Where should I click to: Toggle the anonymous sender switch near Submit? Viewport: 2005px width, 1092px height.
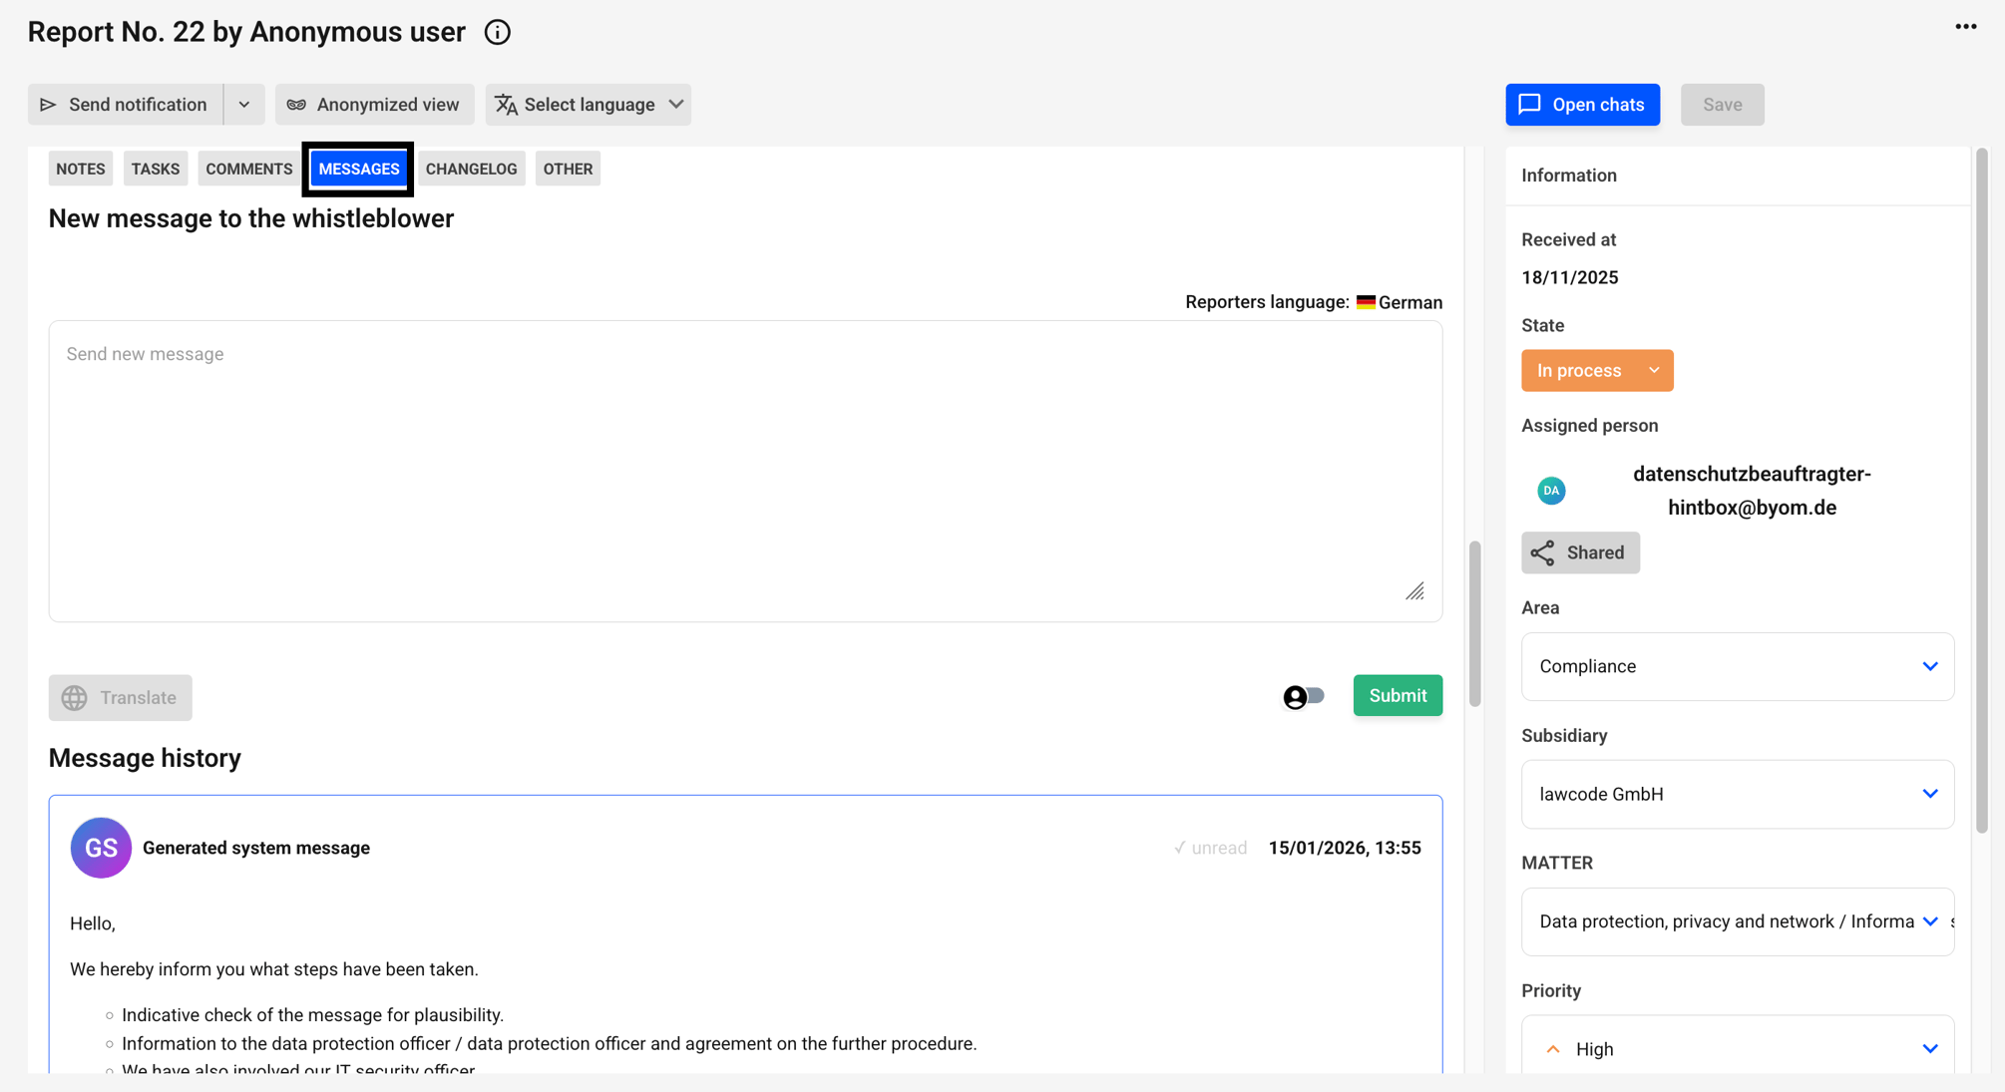click(1304, 696)
